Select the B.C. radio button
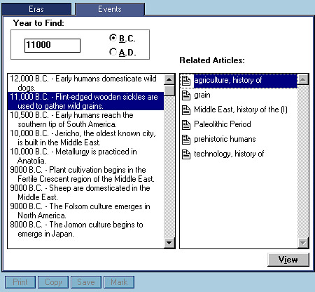This screenshot has height=292, width=315. [113, 38]
